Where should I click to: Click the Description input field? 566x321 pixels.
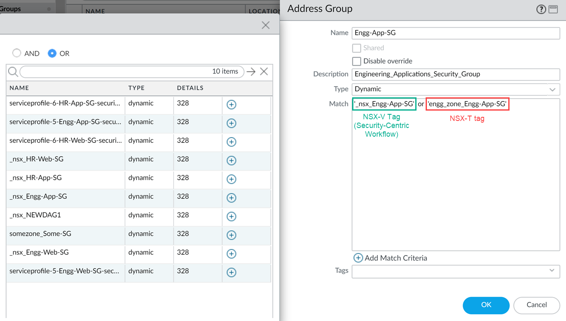coord(456,74)
